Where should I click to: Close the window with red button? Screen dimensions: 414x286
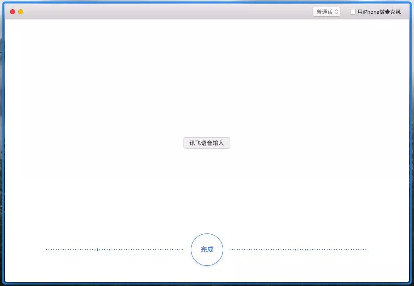click(x=13, y=12)
